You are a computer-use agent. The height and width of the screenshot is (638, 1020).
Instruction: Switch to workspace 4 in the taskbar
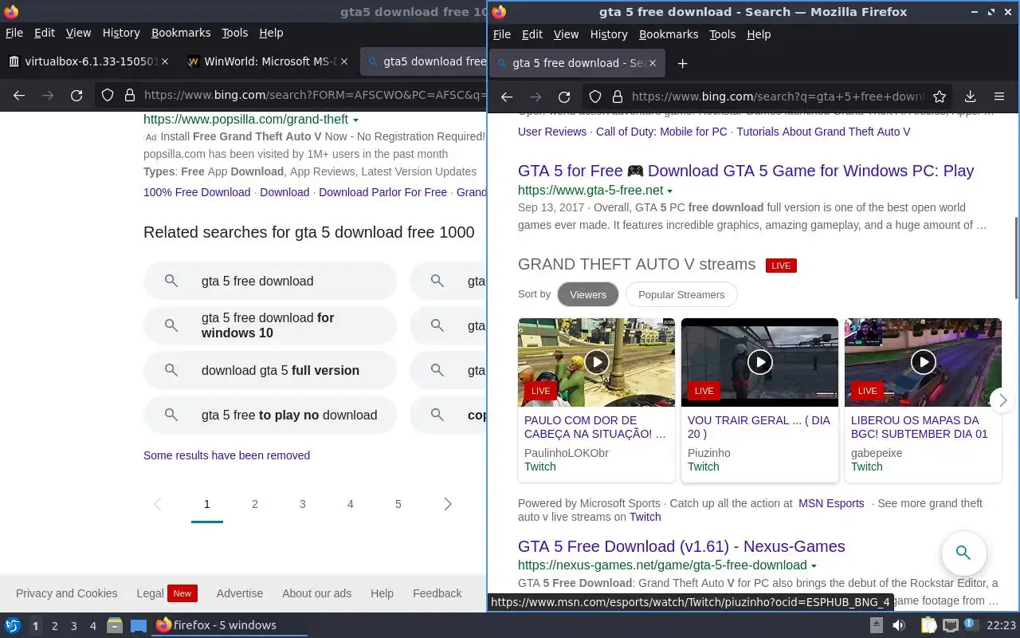point(93,626)
